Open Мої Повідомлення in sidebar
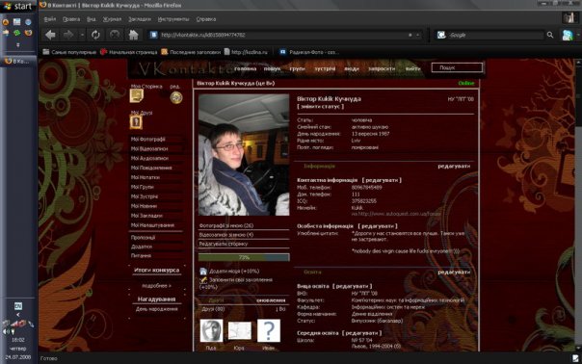582x364 pixels. click(x=151, y=168)
